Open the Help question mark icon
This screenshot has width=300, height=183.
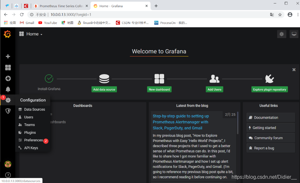point(8,175)
